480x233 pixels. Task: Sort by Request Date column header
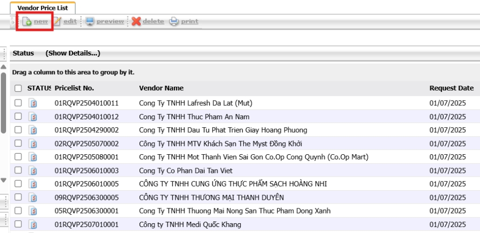(451, 88)
